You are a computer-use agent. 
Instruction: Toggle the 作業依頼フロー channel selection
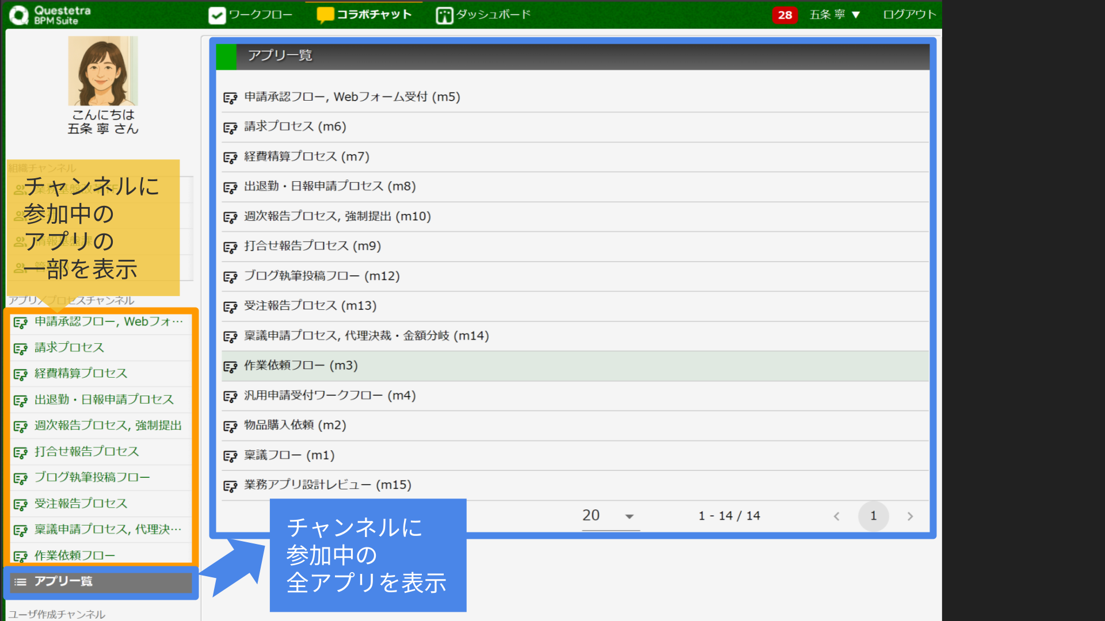74,555
